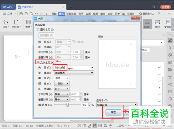Click the zoom slider in status bar

coord(147,126)
